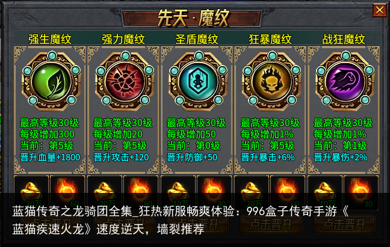The image size is (390, 247).
Task: Select the blue shield 圣盾魔纹 emblem
Action: coord(199,81)
